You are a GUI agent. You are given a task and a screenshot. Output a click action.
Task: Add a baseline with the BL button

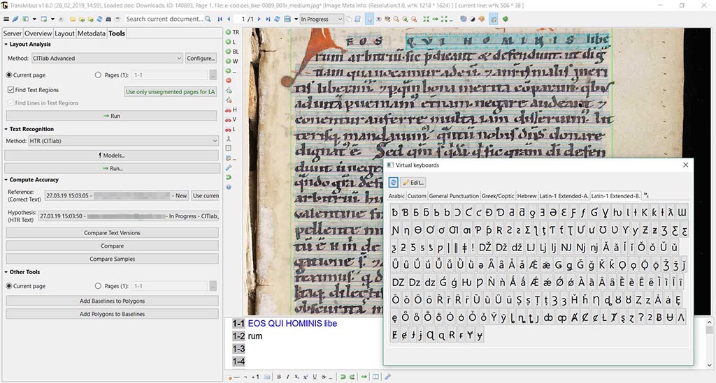[232, 52]
